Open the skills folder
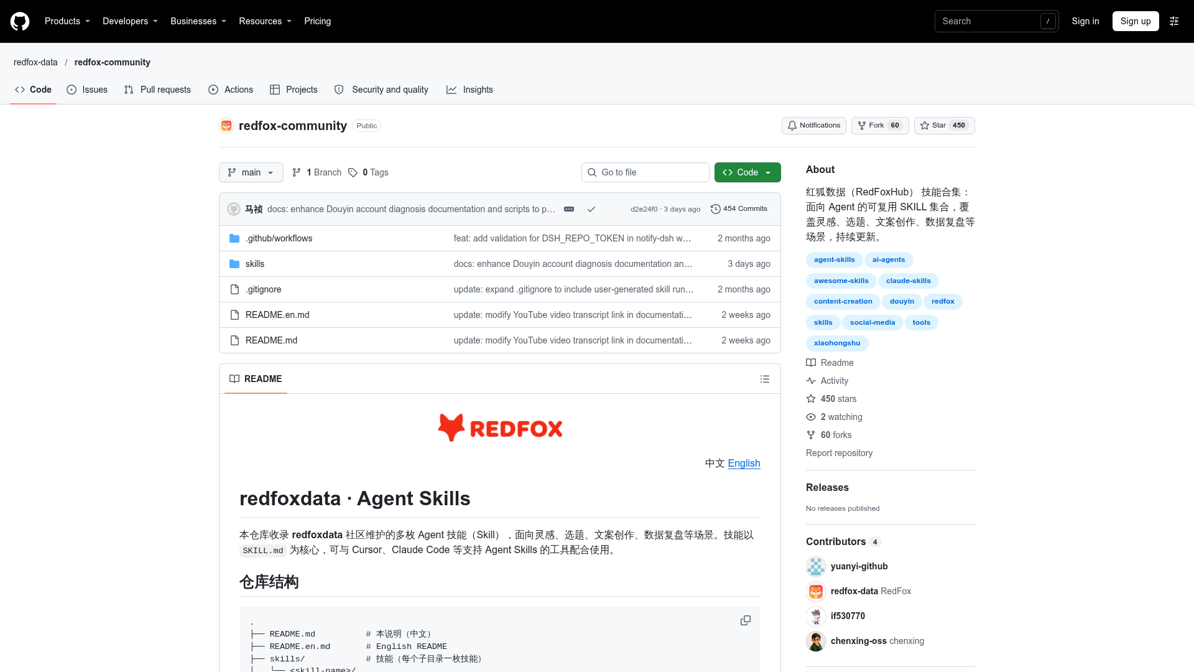The height and width of the screenshot is (672, 1194). pyautogui.click(x=255, y=264)
